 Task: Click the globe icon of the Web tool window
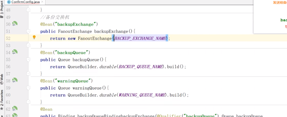tap(2, 83)
